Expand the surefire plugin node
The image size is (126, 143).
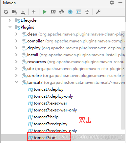(x=16, y=76)
